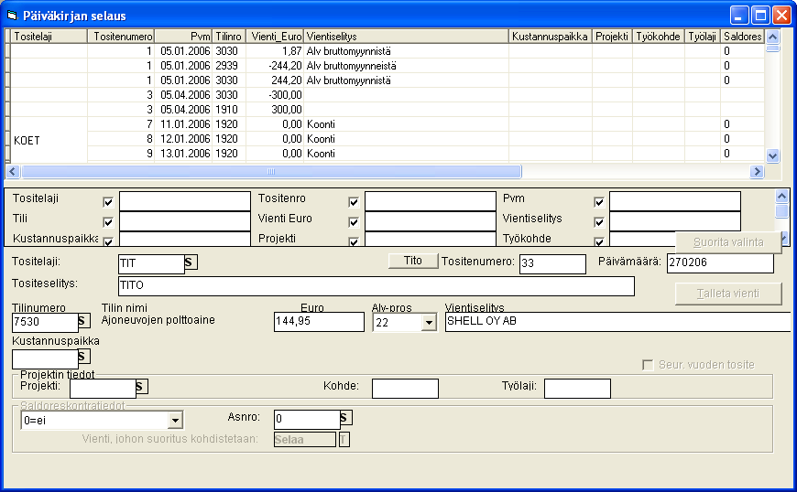
Task: Open the Saldoreskontratiedot 0=ei dropdown
Action: tap(175, 420)
